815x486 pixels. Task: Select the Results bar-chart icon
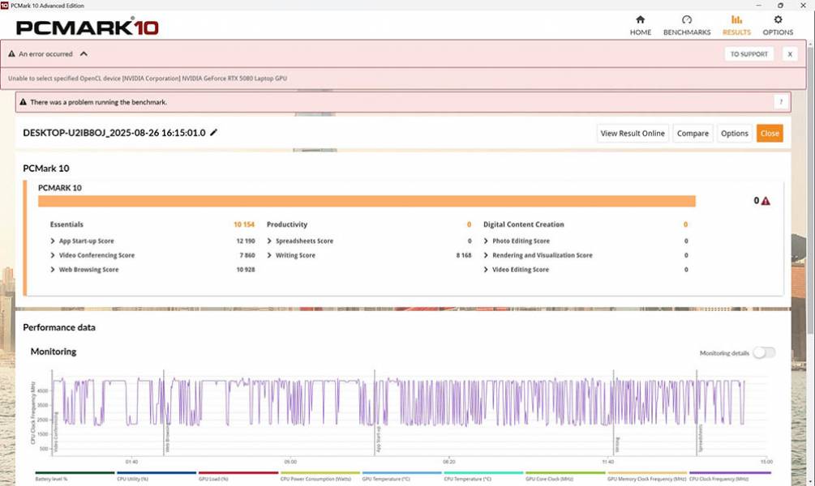tap(736, 20)
